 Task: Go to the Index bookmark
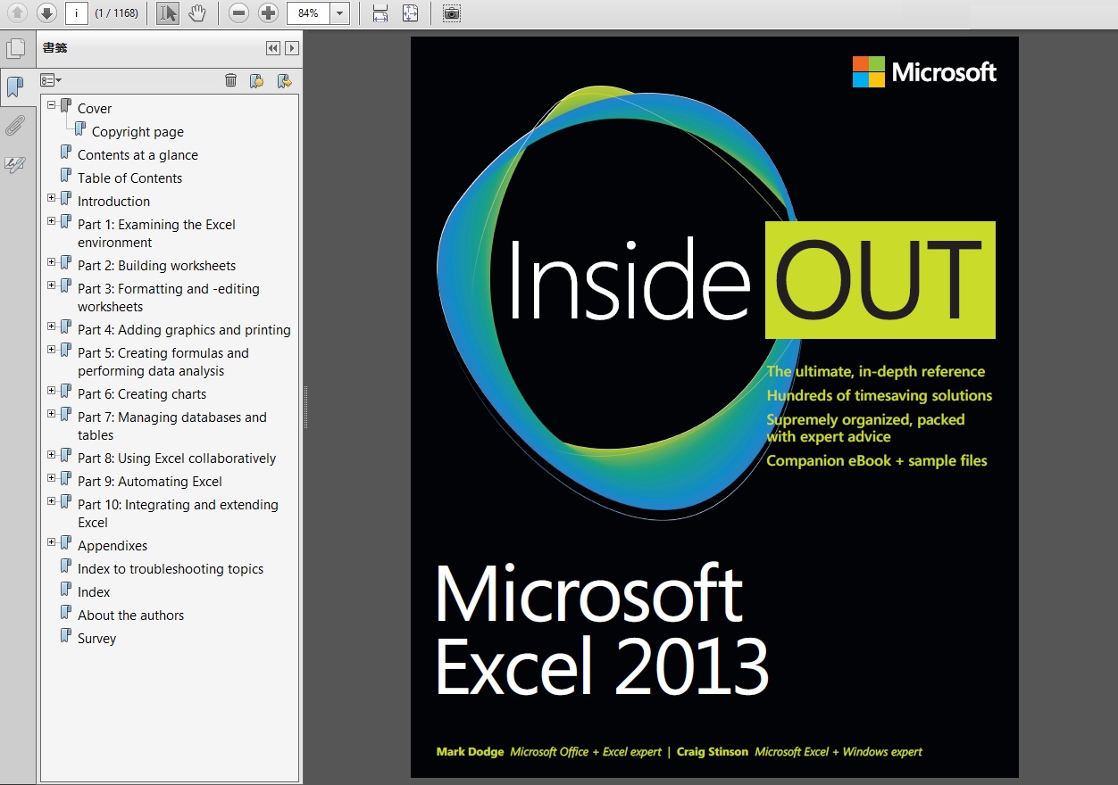point(94,592)
